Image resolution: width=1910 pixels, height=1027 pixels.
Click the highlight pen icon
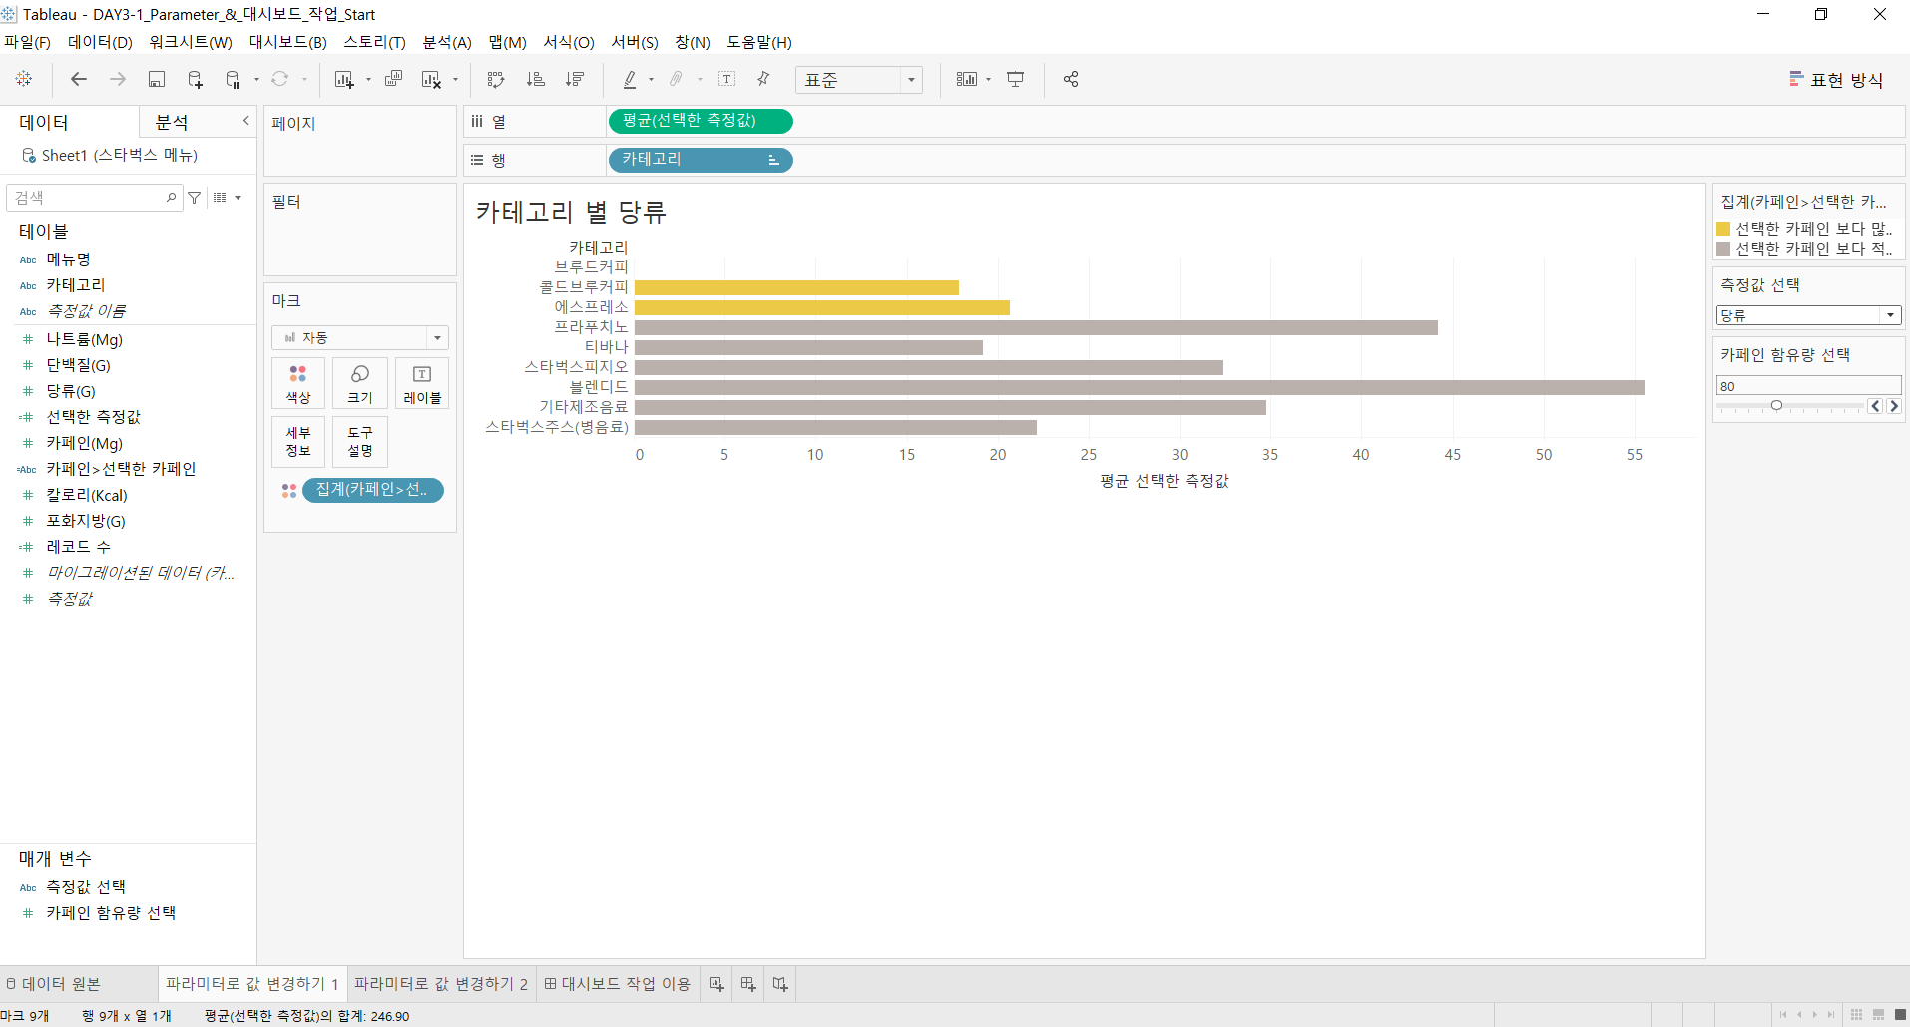tap(630, 79)
